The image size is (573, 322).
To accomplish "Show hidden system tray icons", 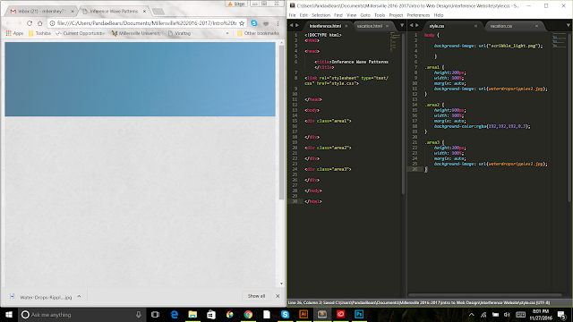I will pyautogui.click(x=472, y=315).
